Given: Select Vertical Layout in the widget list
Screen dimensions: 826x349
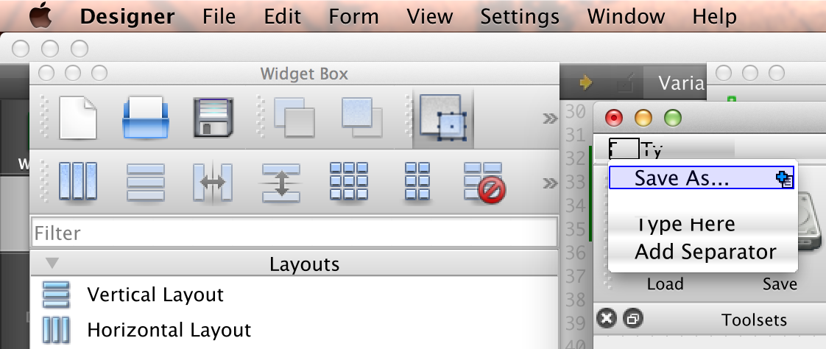Looking at the screenshot, I should 155,295.
